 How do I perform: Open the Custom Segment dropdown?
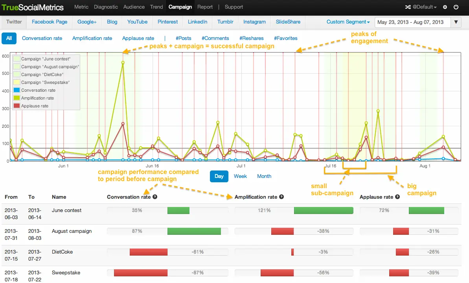click(x=348, y=22)
